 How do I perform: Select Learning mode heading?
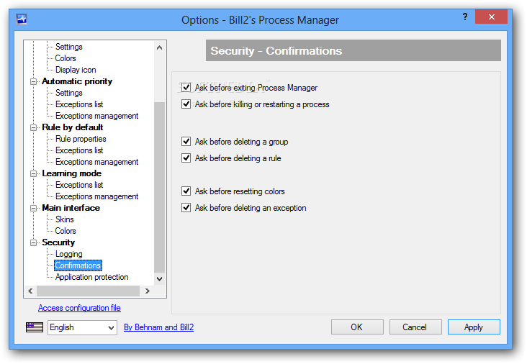click(71, 173)
